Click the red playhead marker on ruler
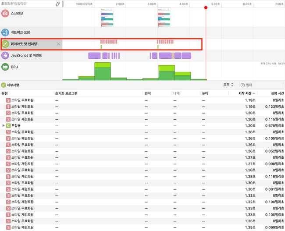The image size is (285, 231). tap(206, 7)
